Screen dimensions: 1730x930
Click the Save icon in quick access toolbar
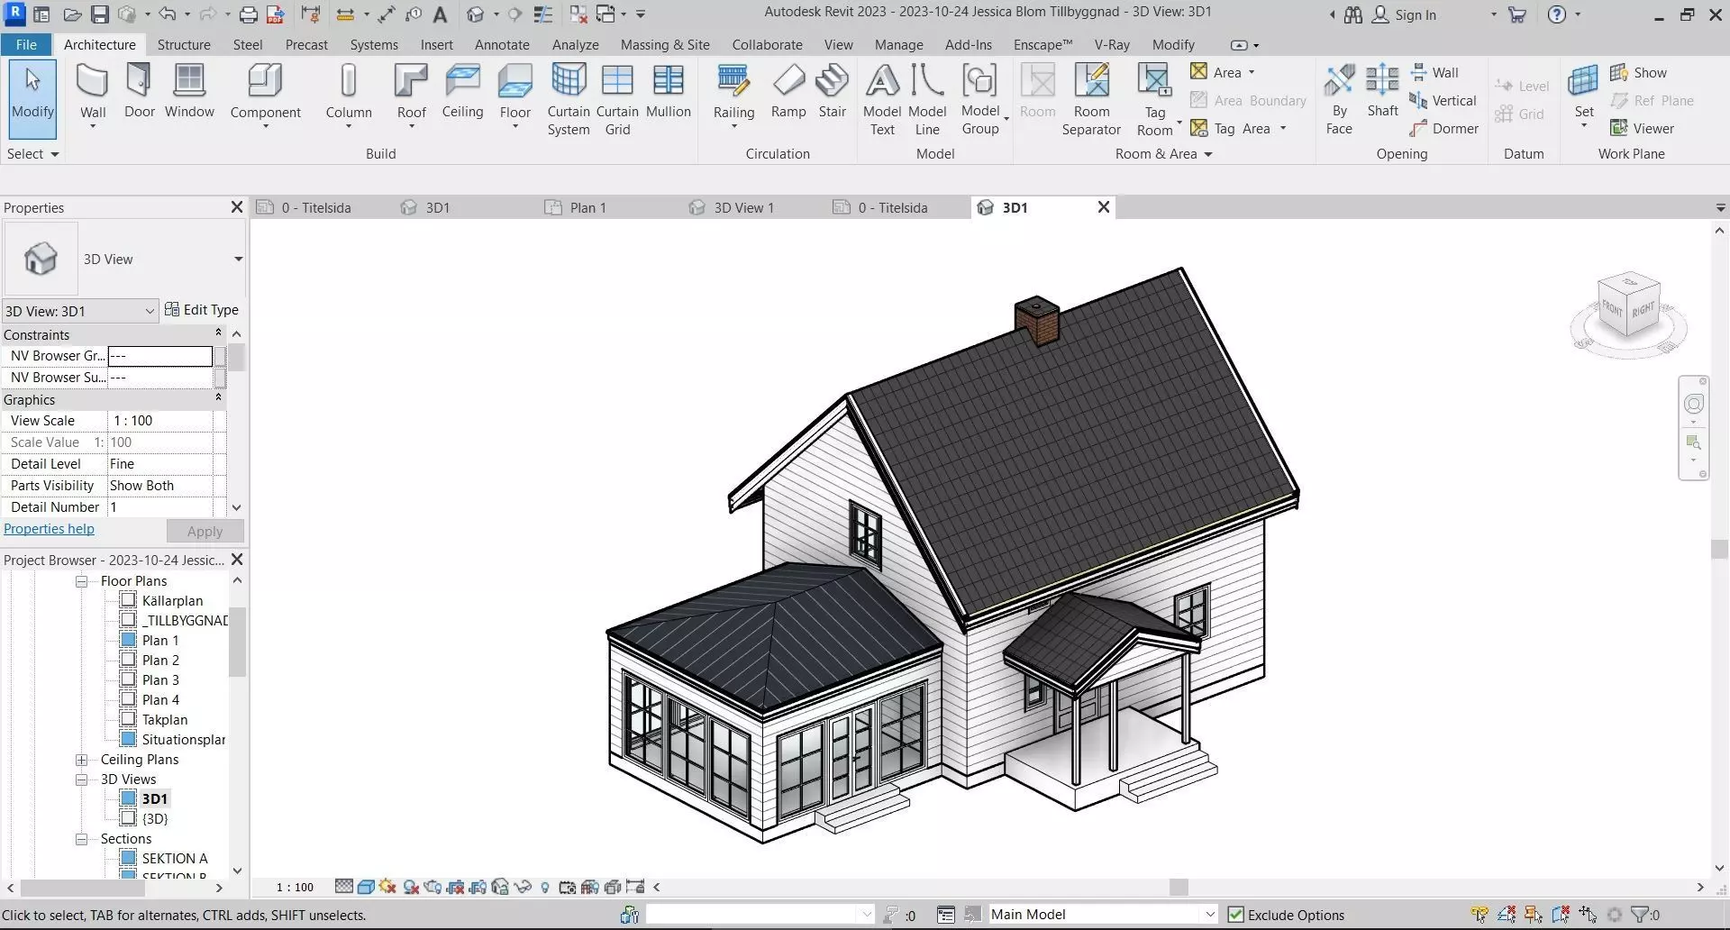[99, 14]
